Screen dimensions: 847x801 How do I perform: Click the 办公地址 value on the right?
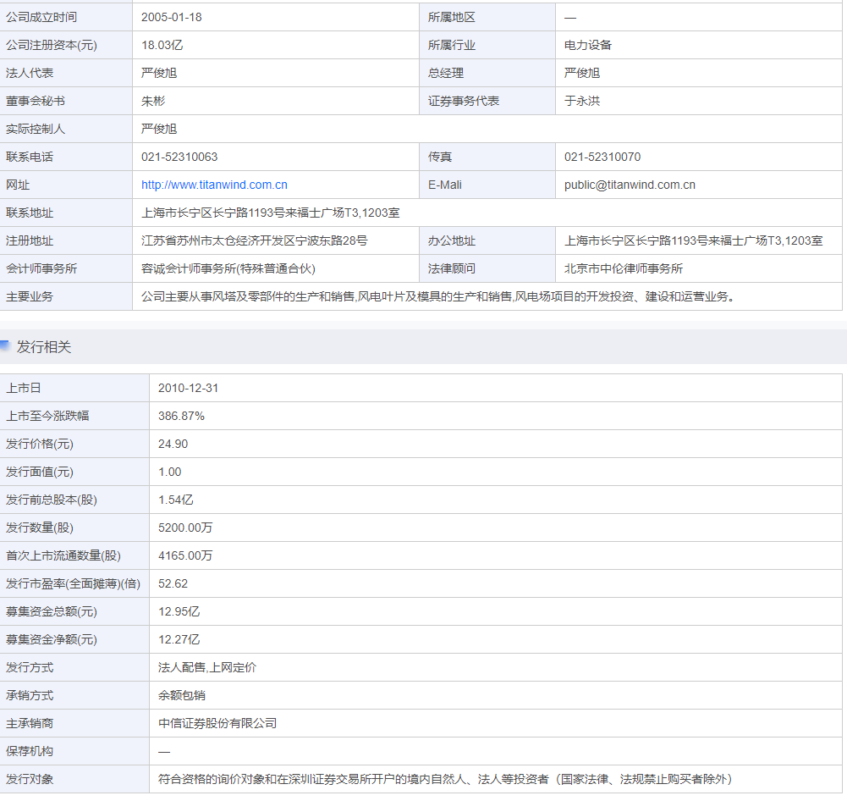point(693,241)
